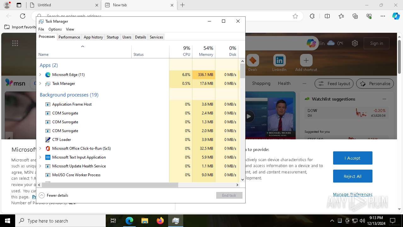Expand the Task Manager process group
The height and width of the screenshot is (227, 403).
tap(40, 84)
